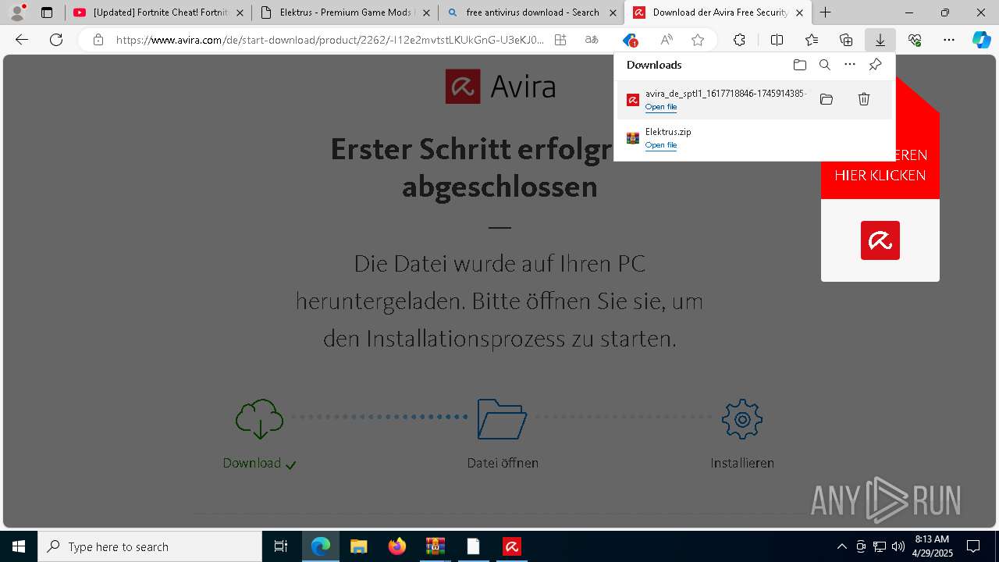Image resolution: width=999 pixels, height=562 pixels.
Task: Close the Avira download tab
Action: pos(799,12)
